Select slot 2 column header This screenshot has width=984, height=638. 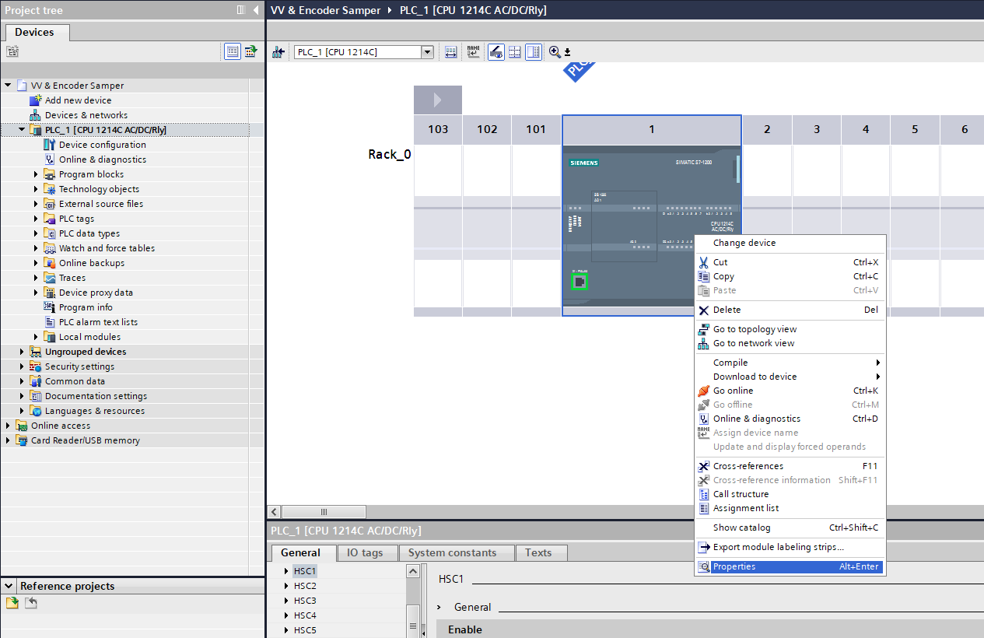(x=767, y=129)
